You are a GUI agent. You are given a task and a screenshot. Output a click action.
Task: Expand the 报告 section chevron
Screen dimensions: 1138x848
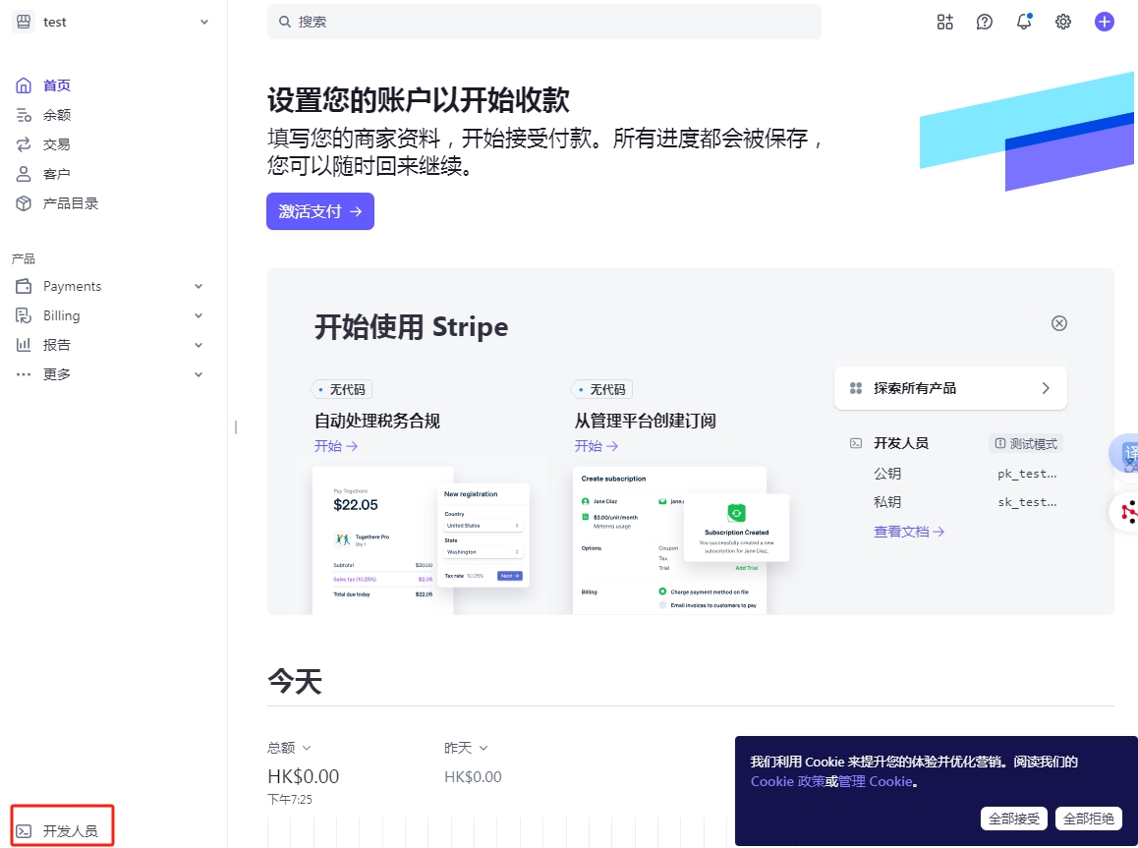pos(199,345)
